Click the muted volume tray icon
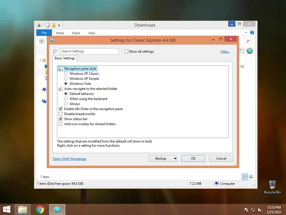Screen dimensions: 286x215 click(259, 209)
